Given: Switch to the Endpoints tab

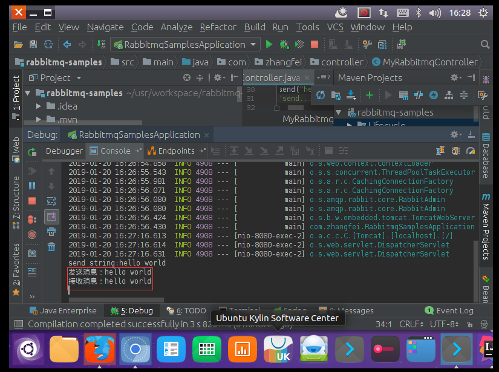Looking at the screenshot, I should point(176,151).
